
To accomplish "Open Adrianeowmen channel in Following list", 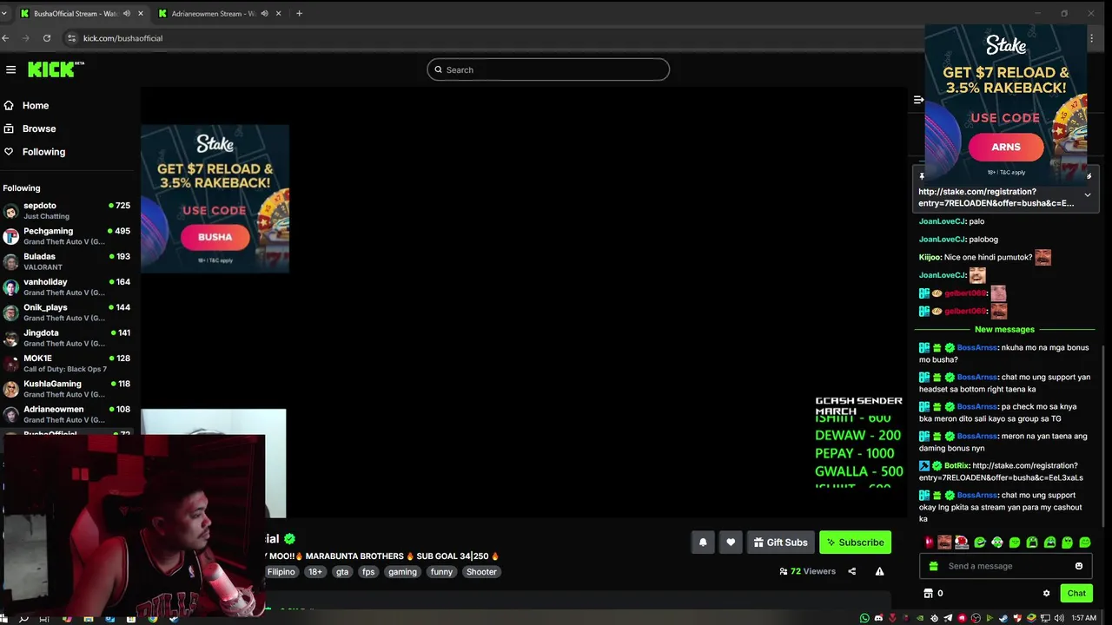I will [66, 414].
